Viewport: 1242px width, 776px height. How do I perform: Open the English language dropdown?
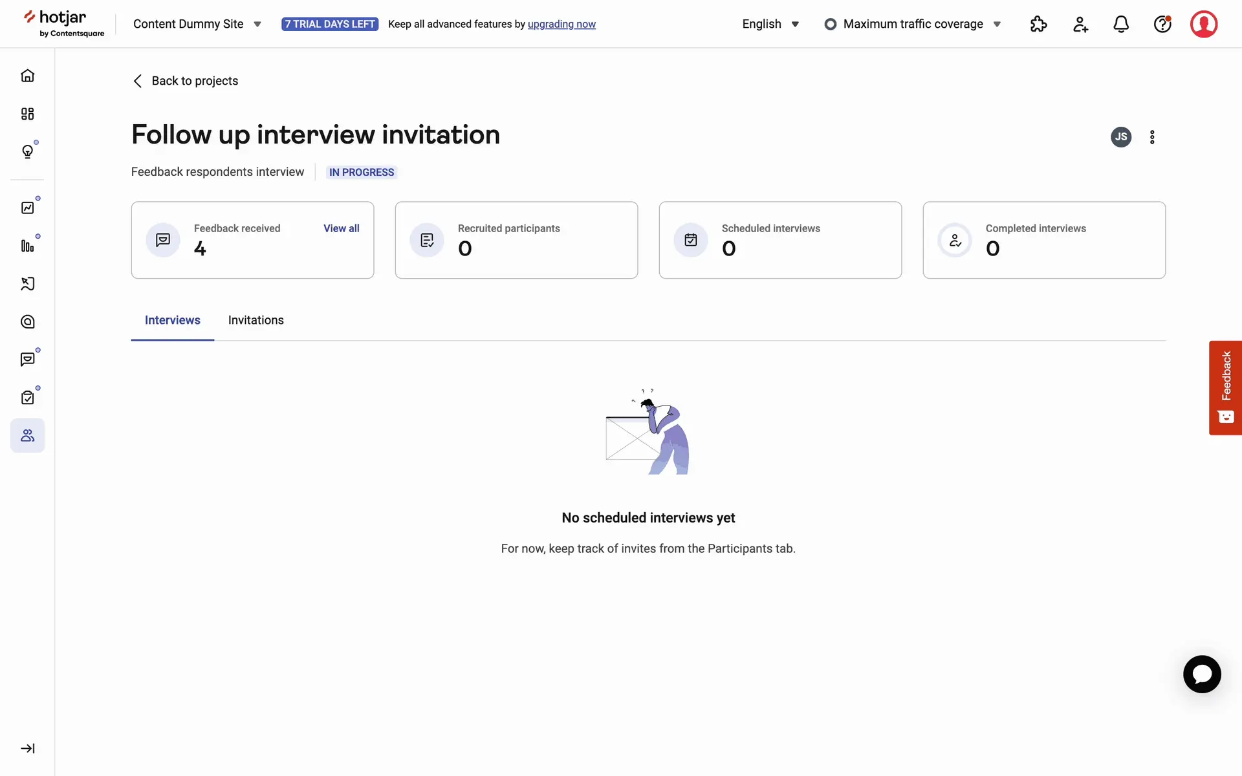coord(770,24)
